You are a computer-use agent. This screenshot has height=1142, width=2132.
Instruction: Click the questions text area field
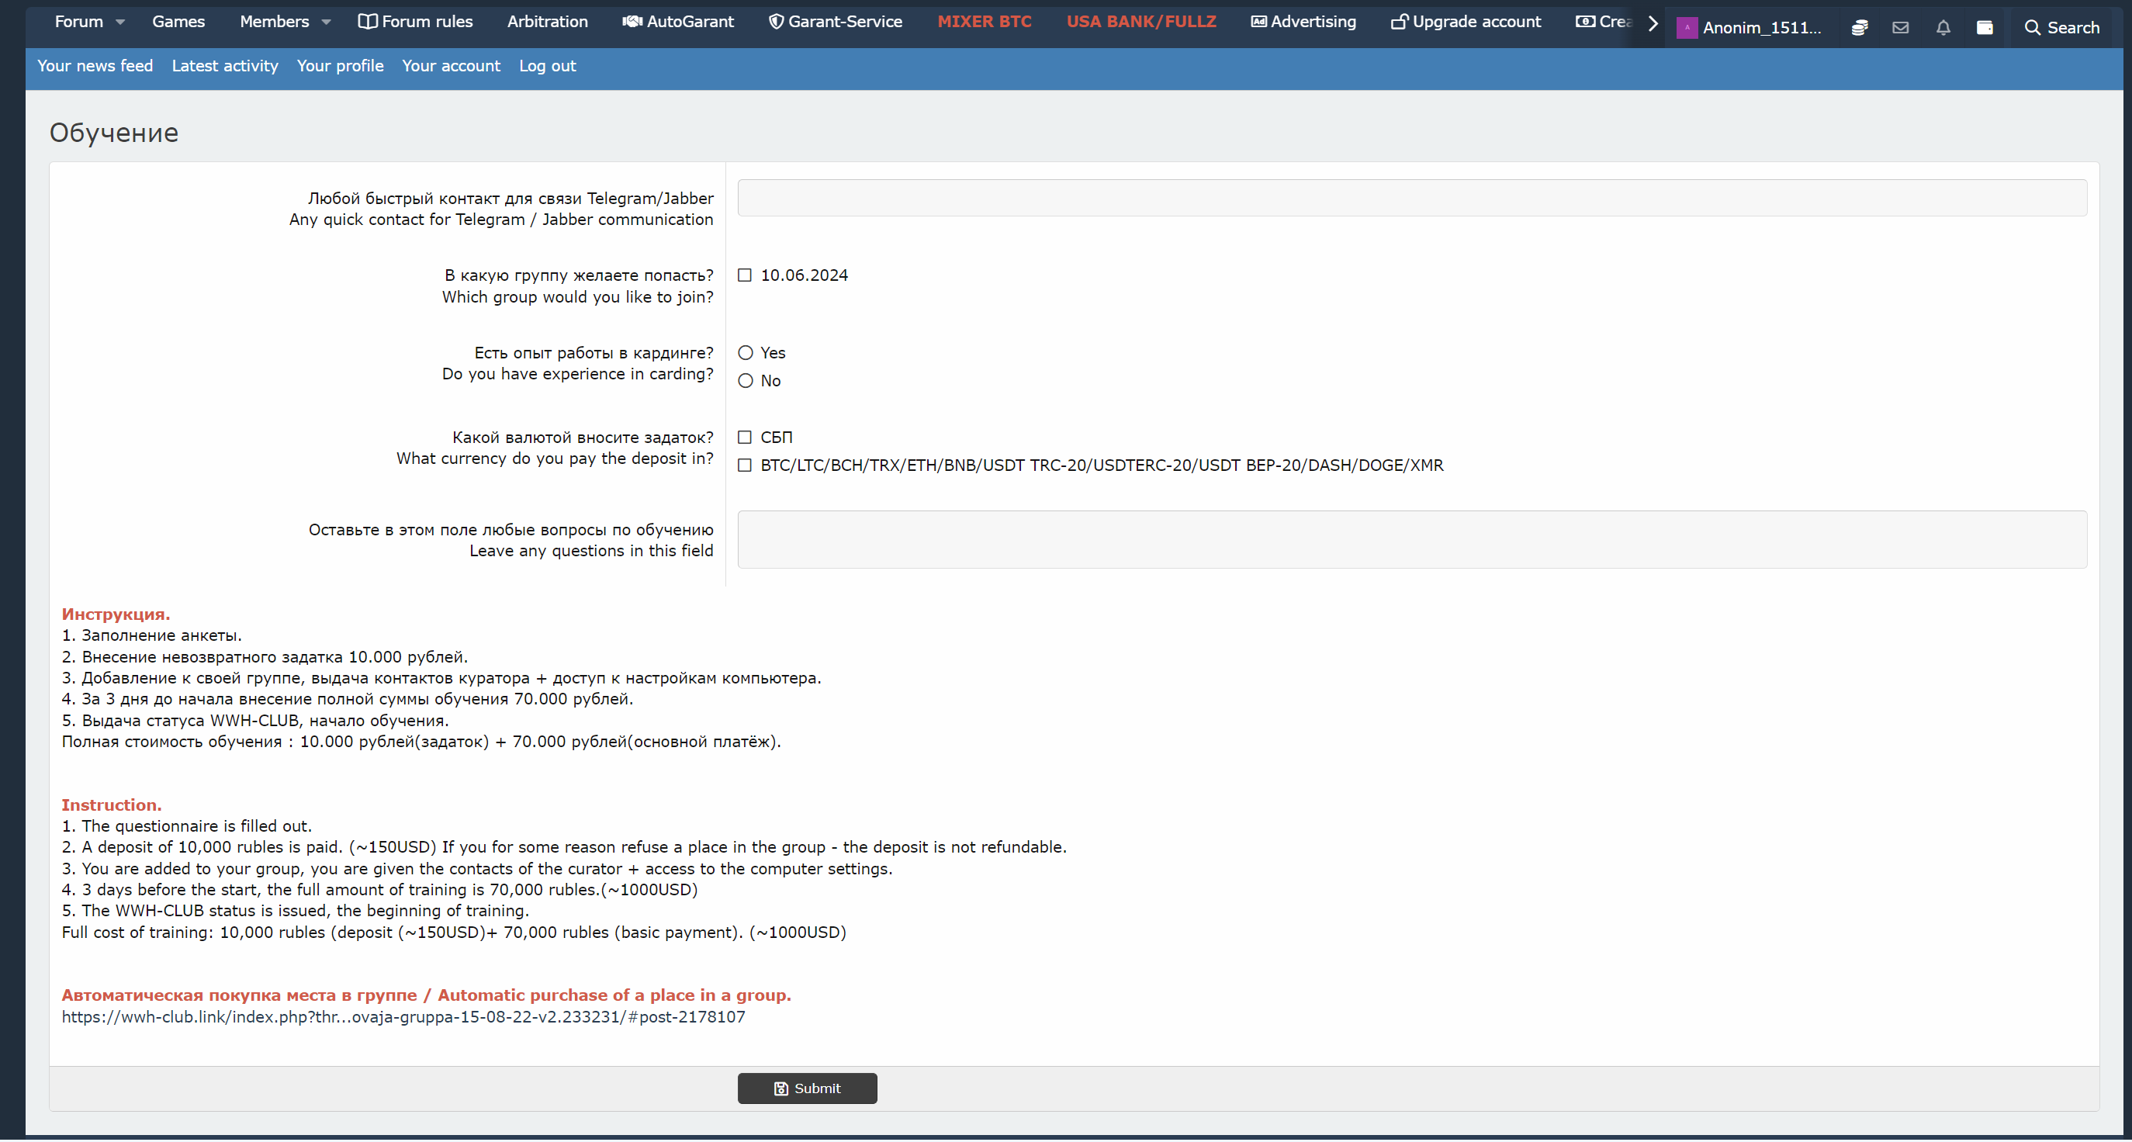(x=1411, y=539)
